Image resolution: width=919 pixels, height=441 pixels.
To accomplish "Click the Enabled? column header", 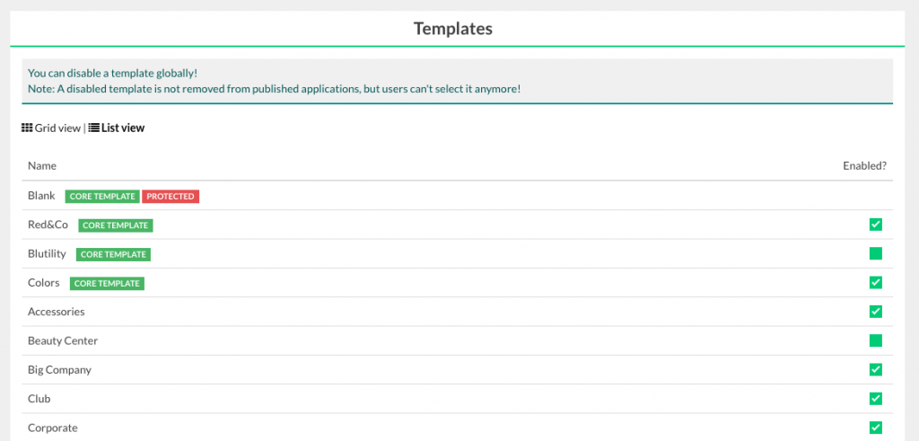I will click(x=864, y=166).
